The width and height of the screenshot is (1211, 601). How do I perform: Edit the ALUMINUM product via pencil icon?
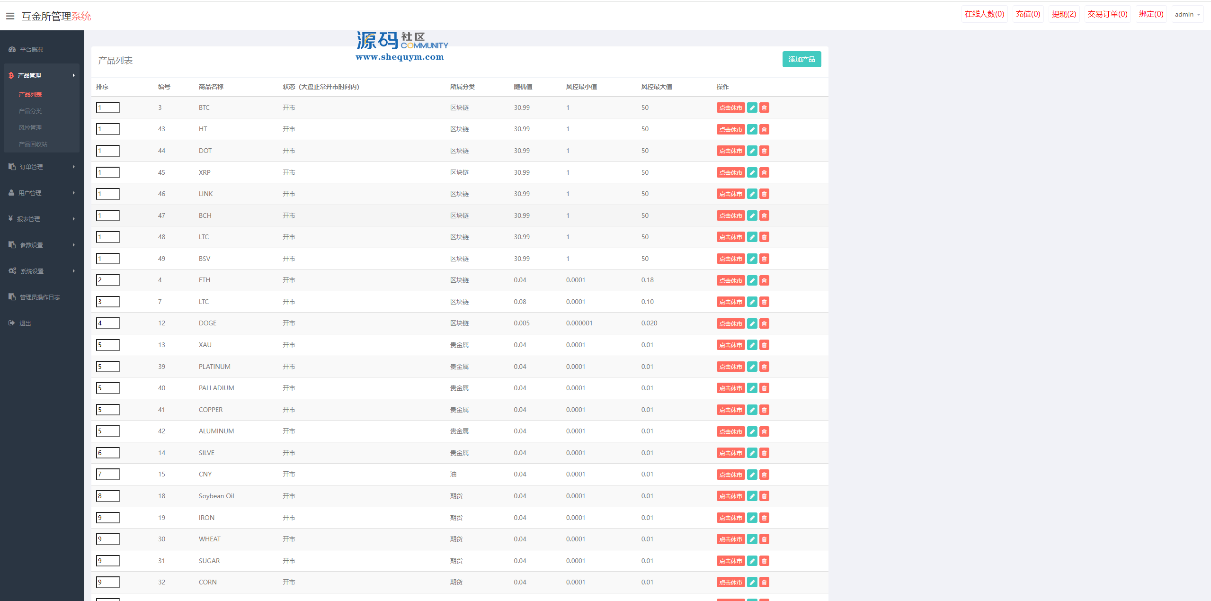[x=752, y=431]
